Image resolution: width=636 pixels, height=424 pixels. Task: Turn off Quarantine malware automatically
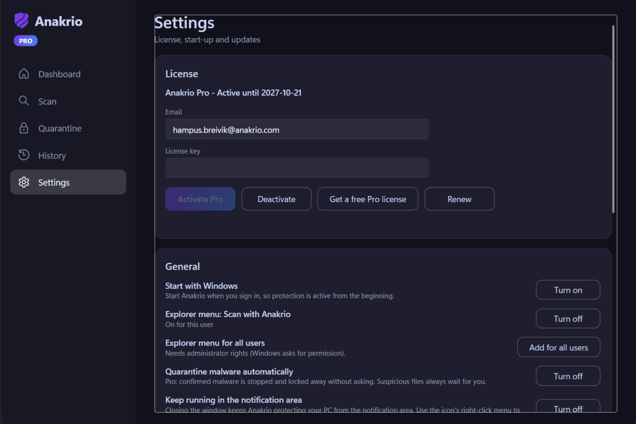pyautogui.click(x=568, y=376)
